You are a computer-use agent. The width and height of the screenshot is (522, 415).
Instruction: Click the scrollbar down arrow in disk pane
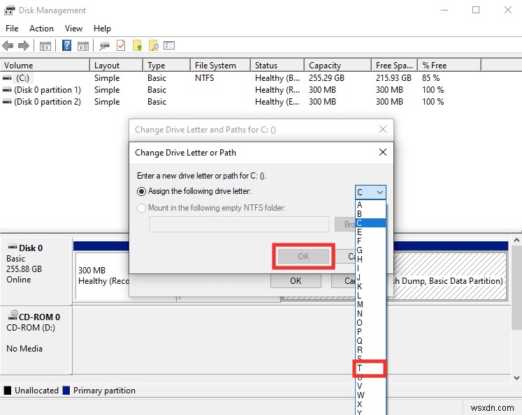516,378
